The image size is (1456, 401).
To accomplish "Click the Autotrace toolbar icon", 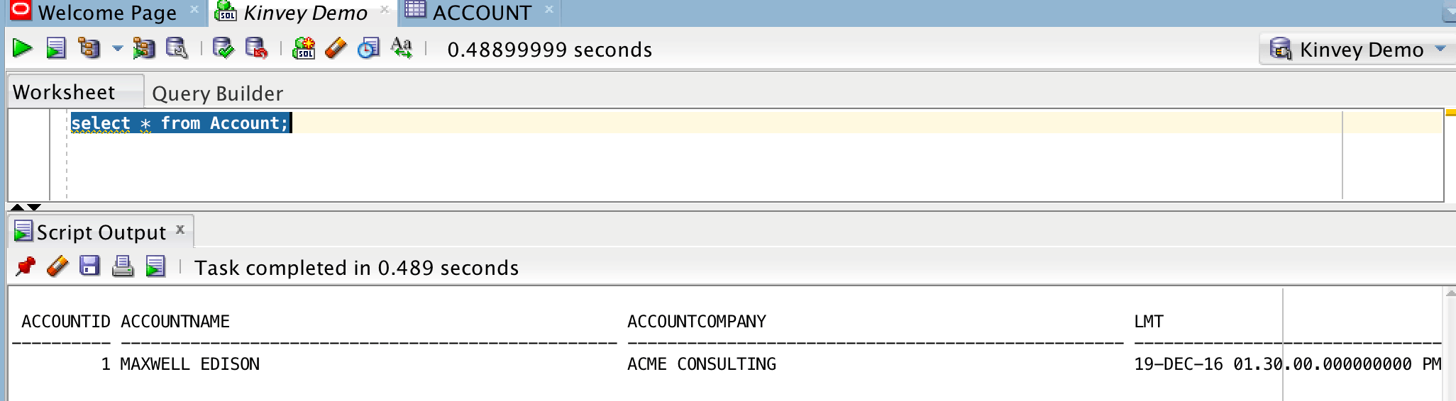I will (x=143, y=48).
